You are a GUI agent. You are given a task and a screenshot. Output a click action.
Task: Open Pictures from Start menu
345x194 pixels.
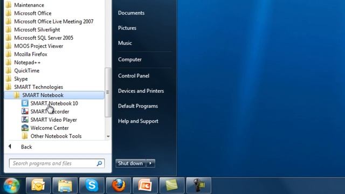[x=127, y=28]
